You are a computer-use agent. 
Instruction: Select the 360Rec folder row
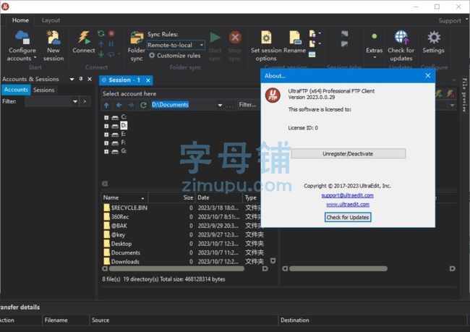click(183, 217)
